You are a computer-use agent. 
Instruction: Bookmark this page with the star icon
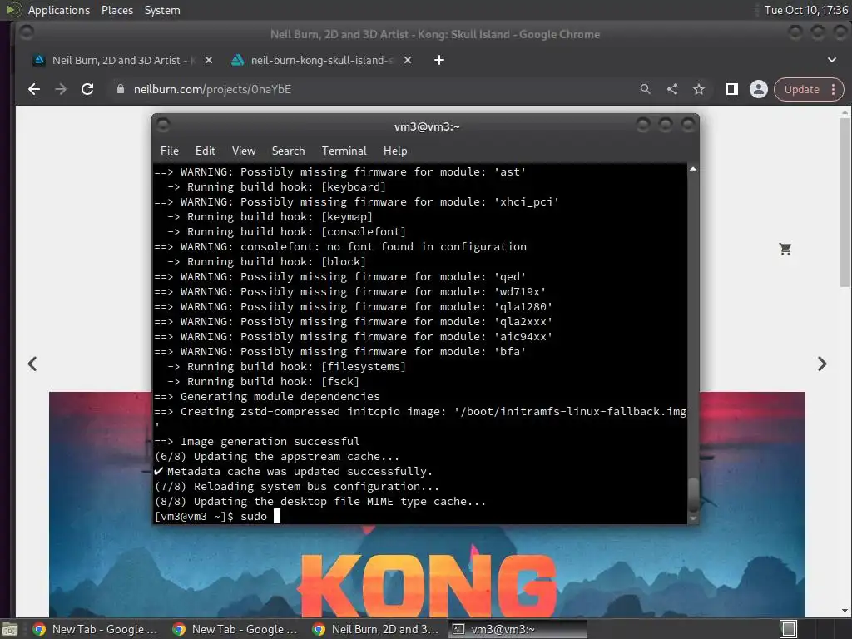click(x=699, y=89)
